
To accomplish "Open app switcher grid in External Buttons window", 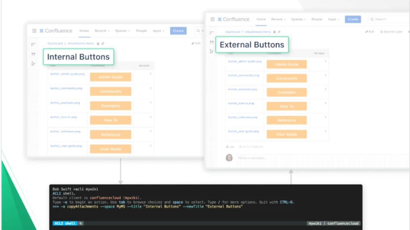I will (x=213, y=19).
